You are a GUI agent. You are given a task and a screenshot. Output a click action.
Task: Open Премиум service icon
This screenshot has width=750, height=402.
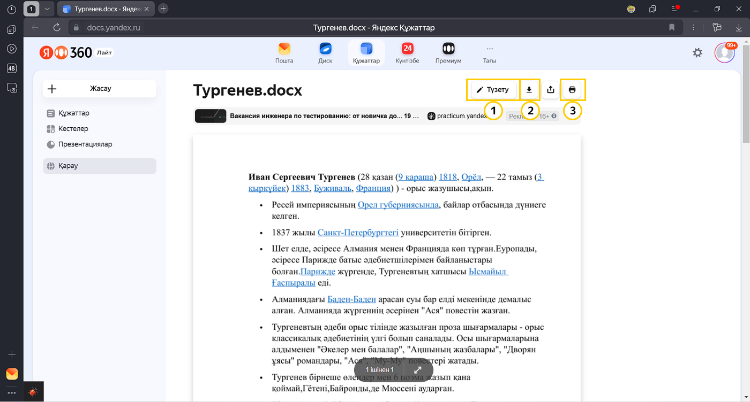(x=448, y=53)
